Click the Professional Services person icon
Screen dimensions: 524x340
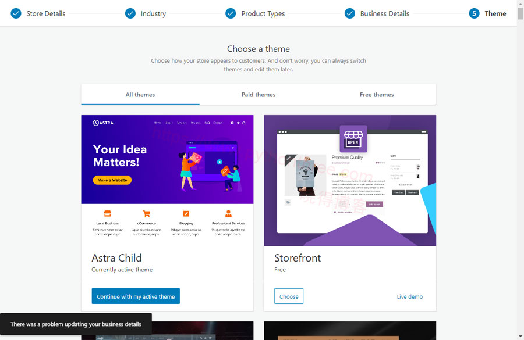(228, 213)
